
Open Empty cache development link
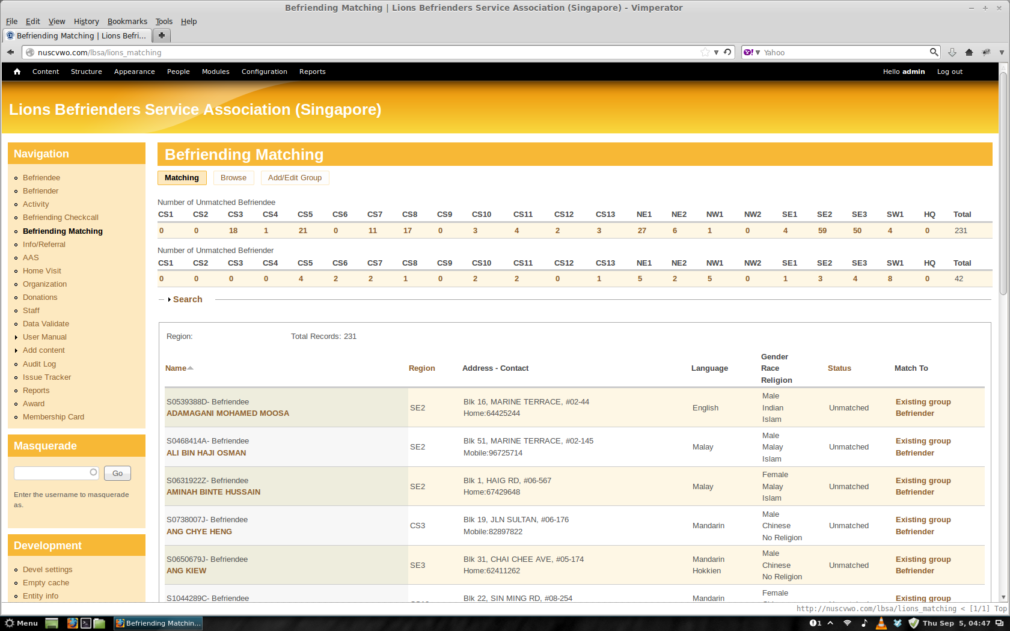46,583
